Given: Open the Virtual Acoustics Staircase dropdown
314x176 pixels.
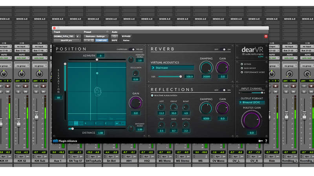Looking at the screenshot, I should pos(172,68).
